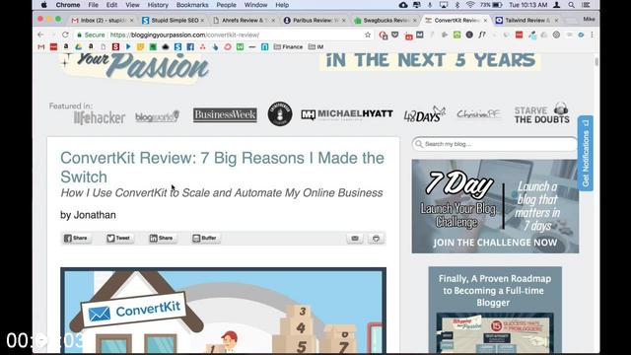The width and height of the screenshot is (631, 355).
Task: Open Spotlight search magnifier
Action: coord(572,5)
